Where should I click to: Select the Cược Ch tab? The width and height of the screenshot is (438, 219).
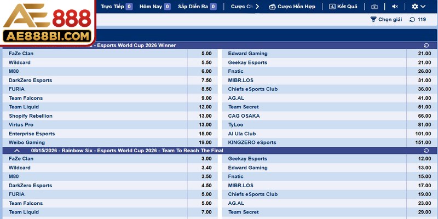click(242, 7)
